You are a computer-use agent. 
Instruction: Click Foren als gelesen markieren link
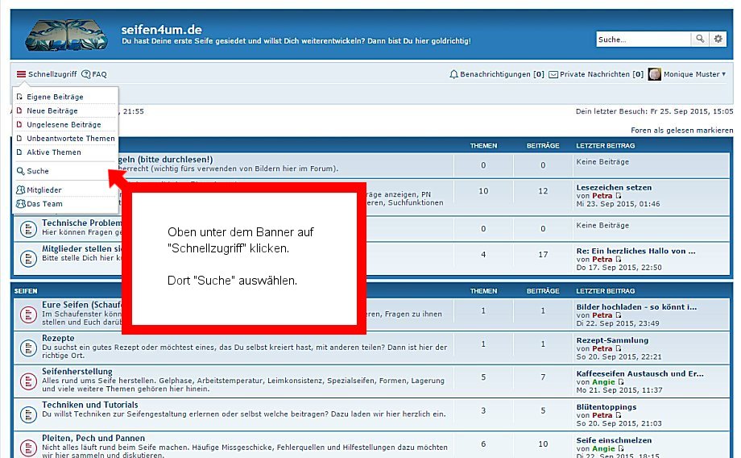pos(681,130)
